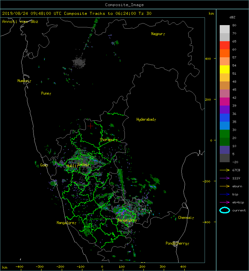This screenshot has width=249, height=271.
Task: Select the yellow 54 dBZ color swatch
Action: click(225, 69)
